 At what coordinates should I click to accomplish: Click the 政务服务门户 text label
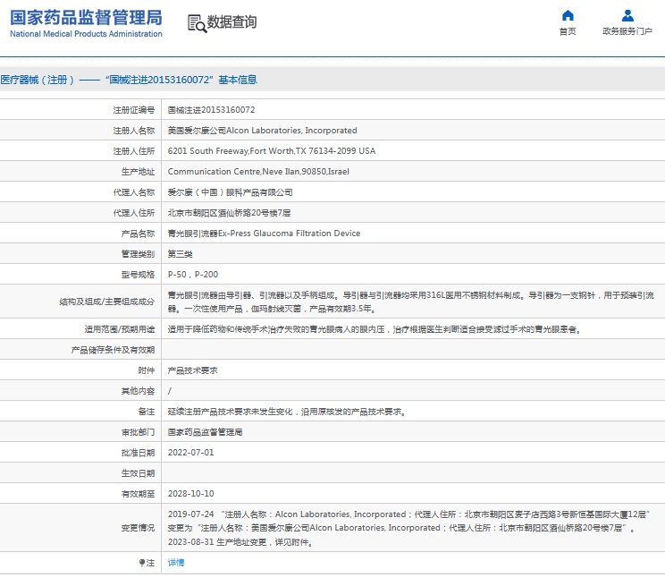pyautogui.click(x=627, y=31)
